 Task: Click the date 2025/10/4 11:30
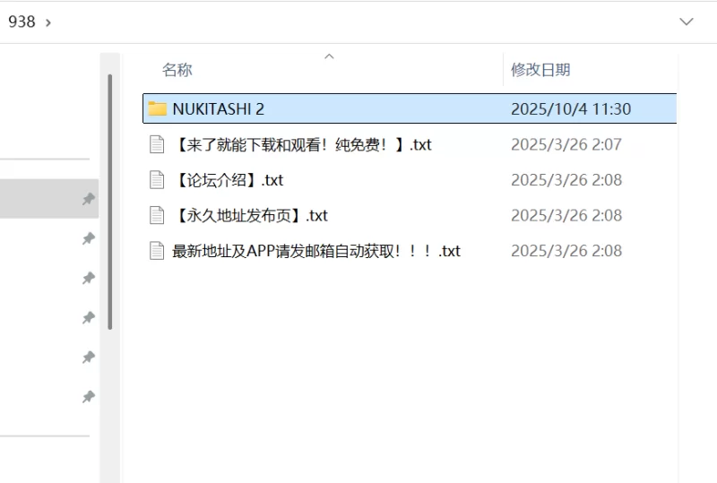coord(571,108)
